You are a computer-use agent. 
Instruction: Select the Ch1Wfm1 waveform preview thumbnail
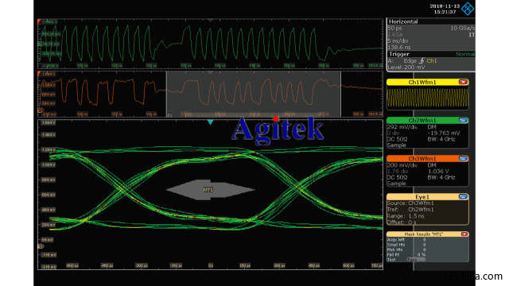428,98
